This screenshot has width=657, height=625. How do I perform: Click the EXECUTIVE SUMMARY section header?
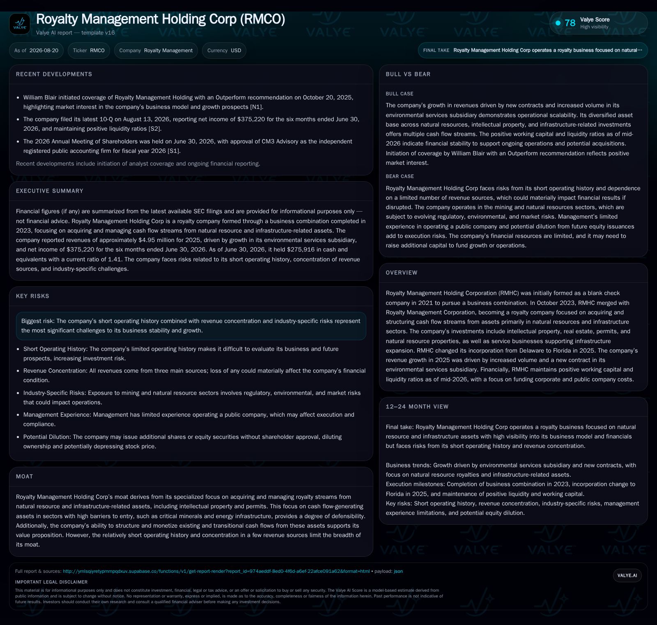pos(50,191)
